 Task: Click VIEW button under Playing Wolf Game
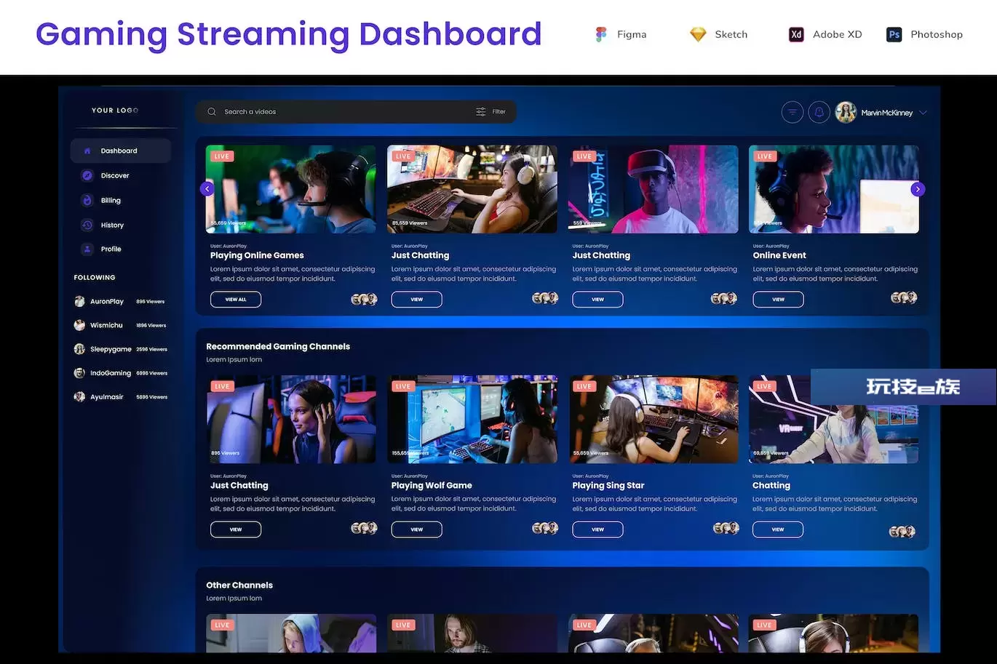click(x=416, y=529)
